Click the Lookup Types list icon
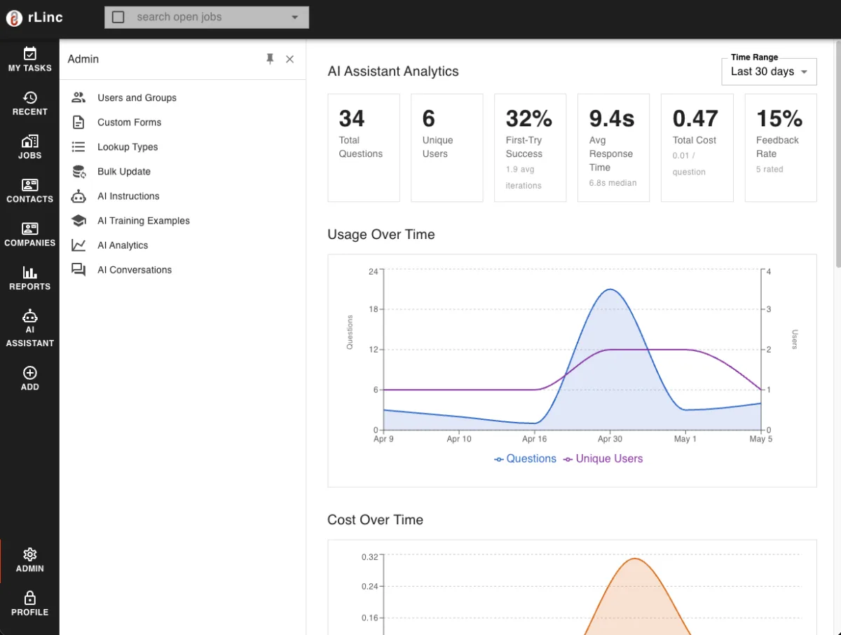The width and height of the screenshot is (841, 635). (x=78, y=146)
